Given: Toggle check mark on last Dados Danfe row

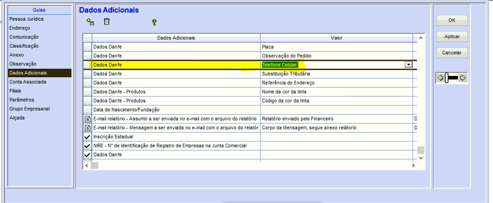Looking at the screenshot, I should (87, 154).
